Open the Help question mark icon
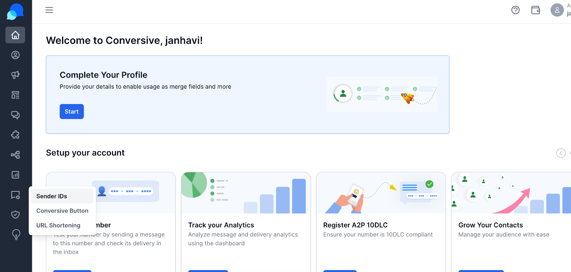Viewport: 571px width, 272px height. point(515,10)
